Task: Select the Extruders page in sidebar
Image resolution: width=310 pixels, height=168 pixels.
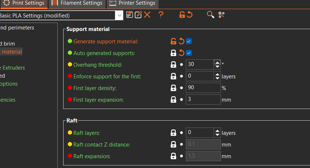Action: coord(12,68)
